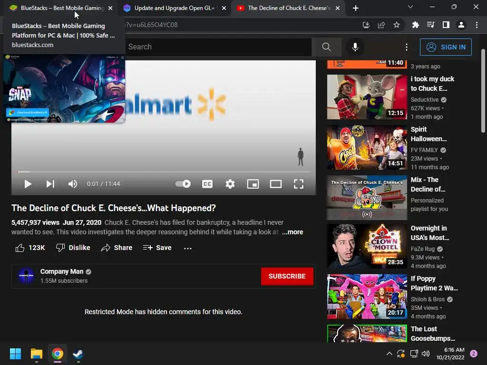Close the Update and Upgrade Open GL tab
The height and width of the screenshot is (365, 487).
(x=224, y=8)
